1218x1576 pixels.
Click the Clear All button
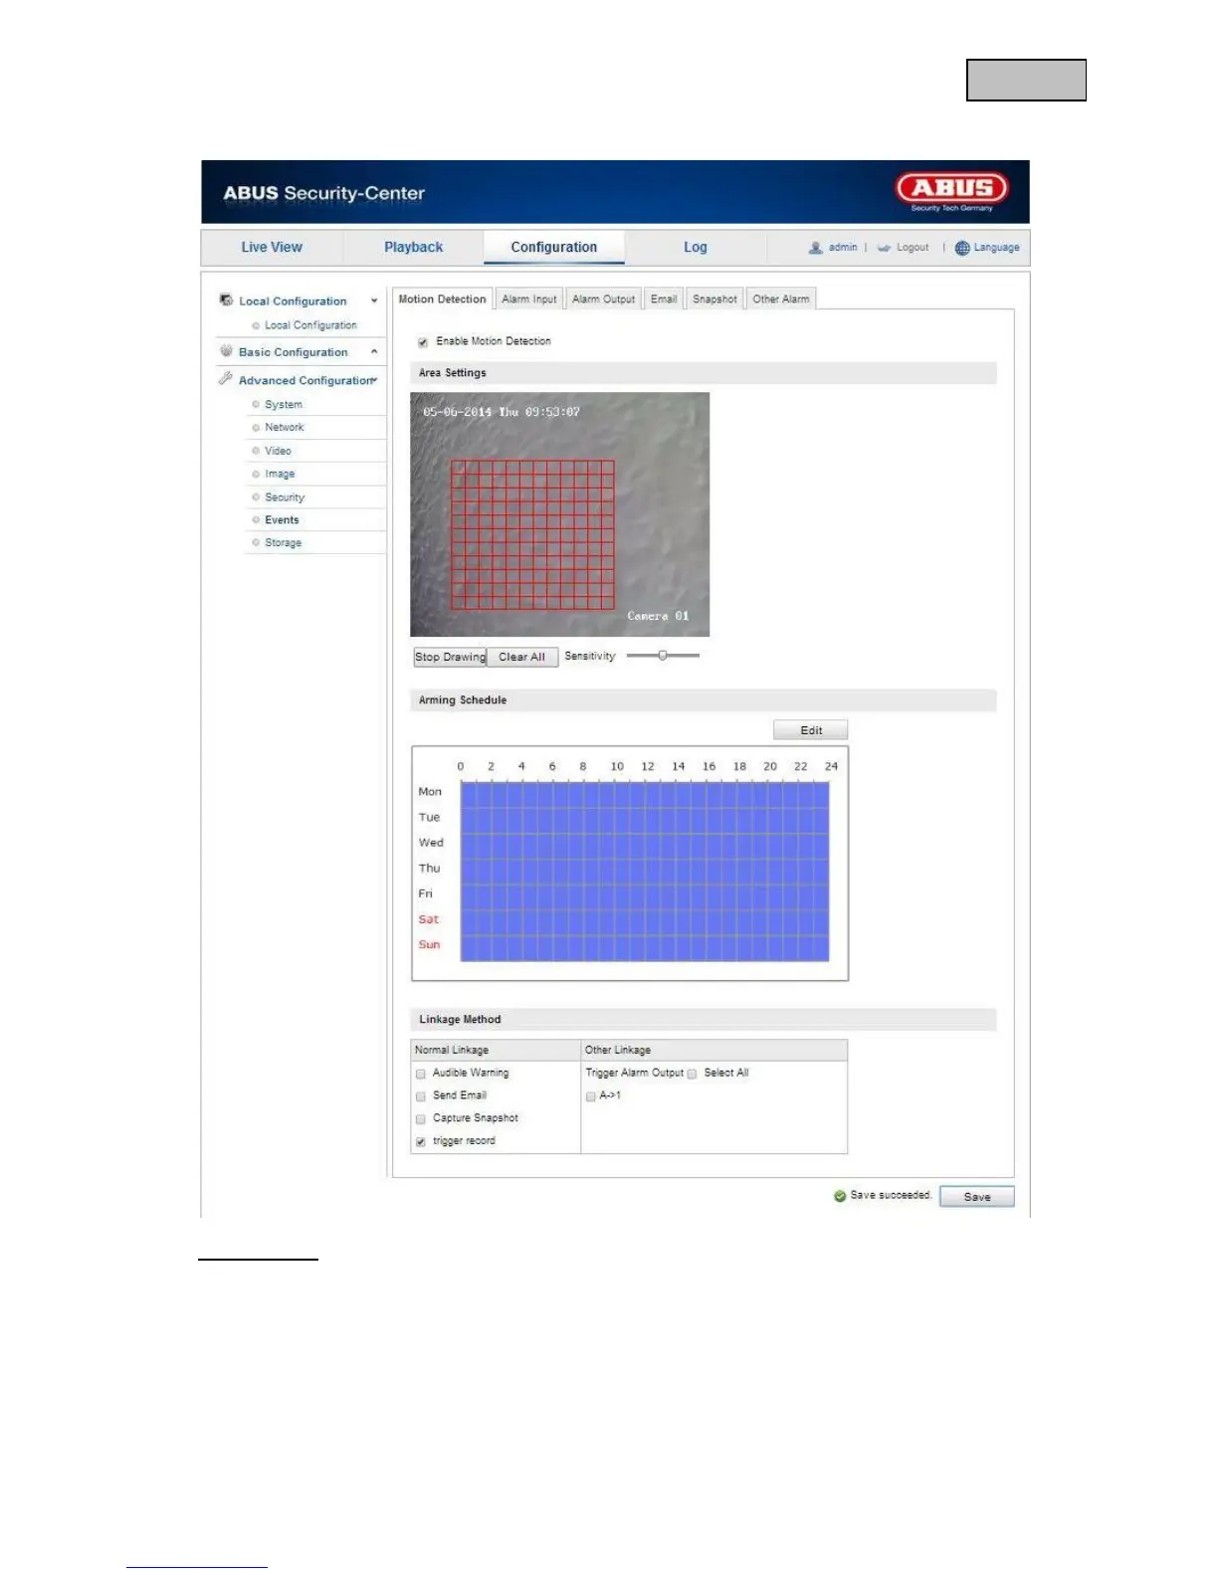[522, 658]
